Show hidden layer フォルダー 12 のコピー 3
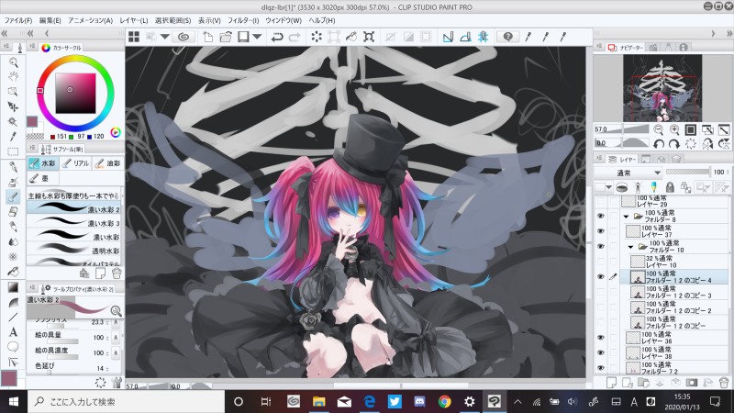 601,291
